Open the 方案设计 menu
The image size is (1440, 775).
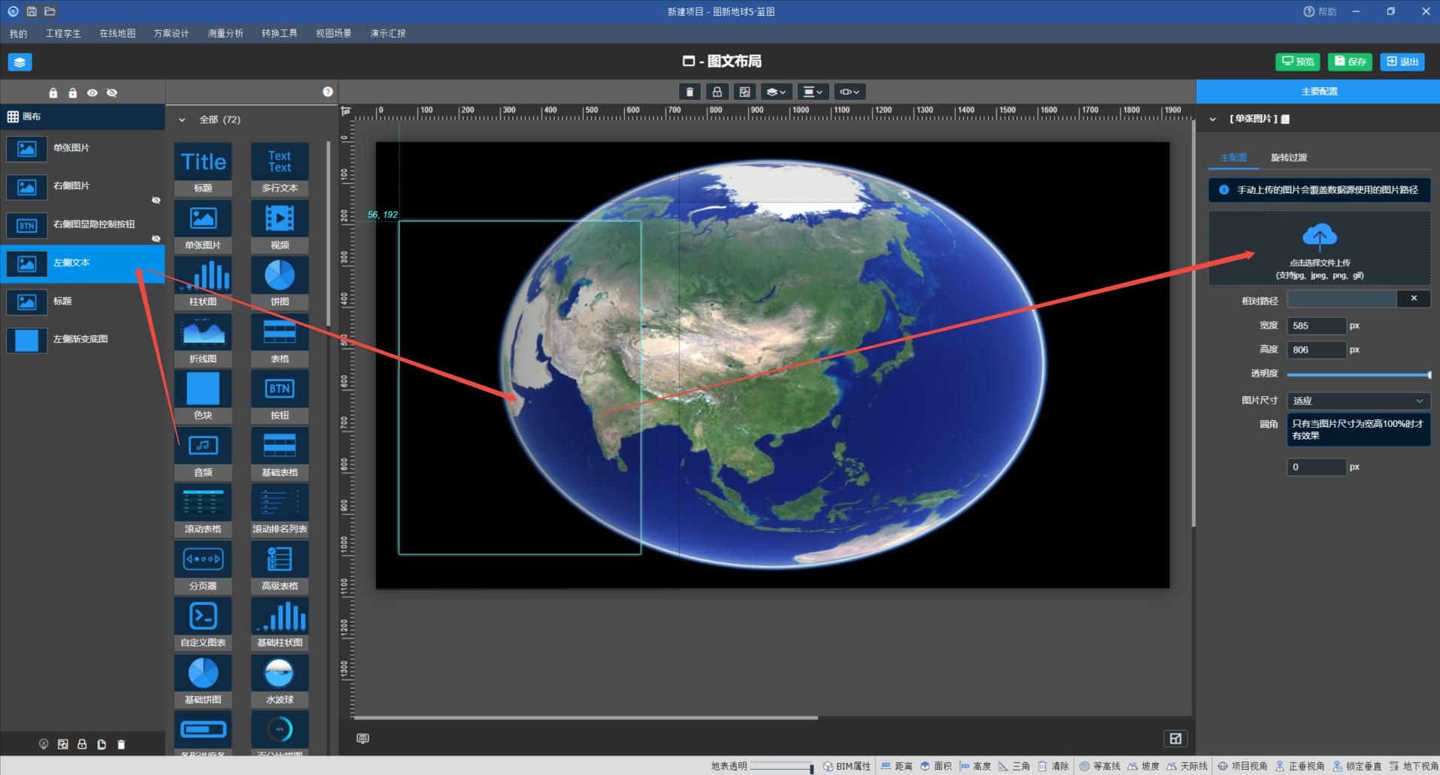point(171,33)
